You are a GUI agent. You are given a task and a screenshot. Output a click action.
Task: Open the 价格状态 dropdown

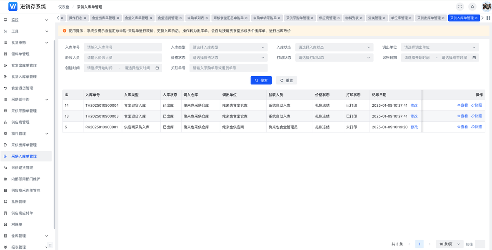click(x=228, y=58)
